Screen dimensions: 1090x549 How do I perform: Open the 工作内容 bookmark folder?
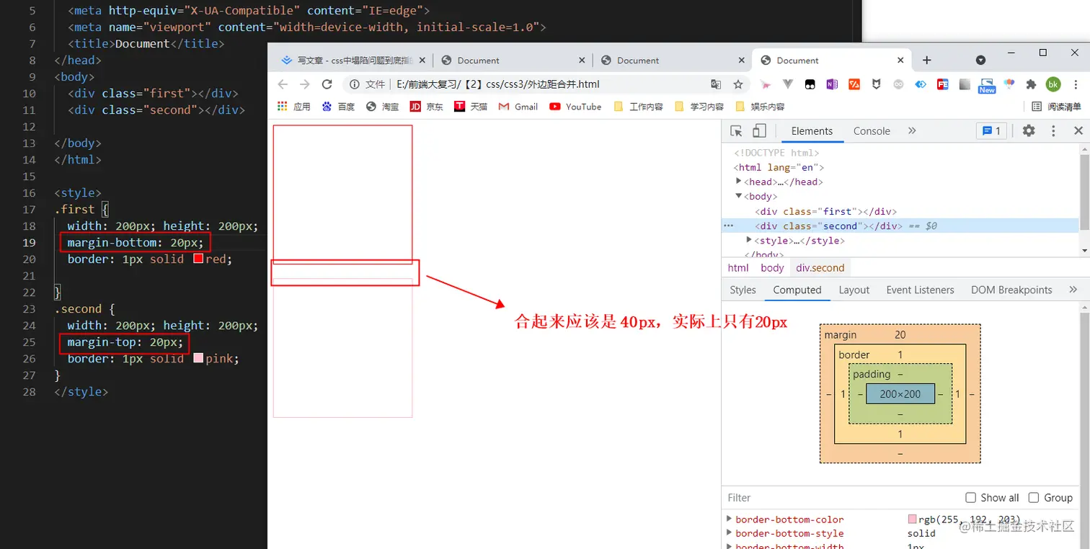click(x=638, y=107)
